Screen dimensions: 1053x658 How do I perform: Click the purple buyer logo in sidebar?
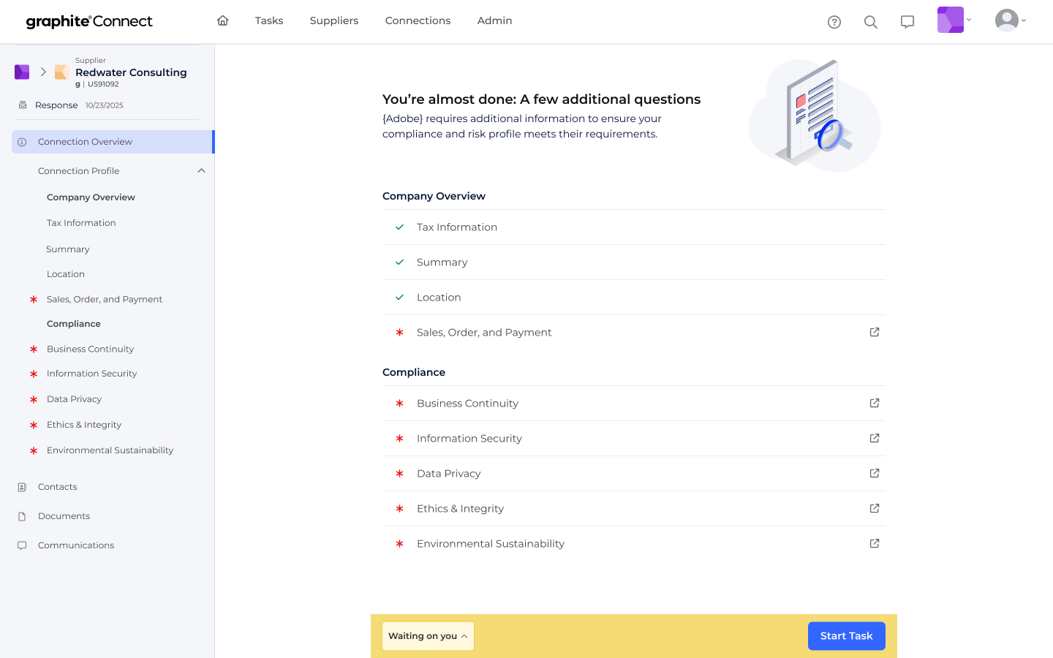pyautogui.click(x=22, y=72)
